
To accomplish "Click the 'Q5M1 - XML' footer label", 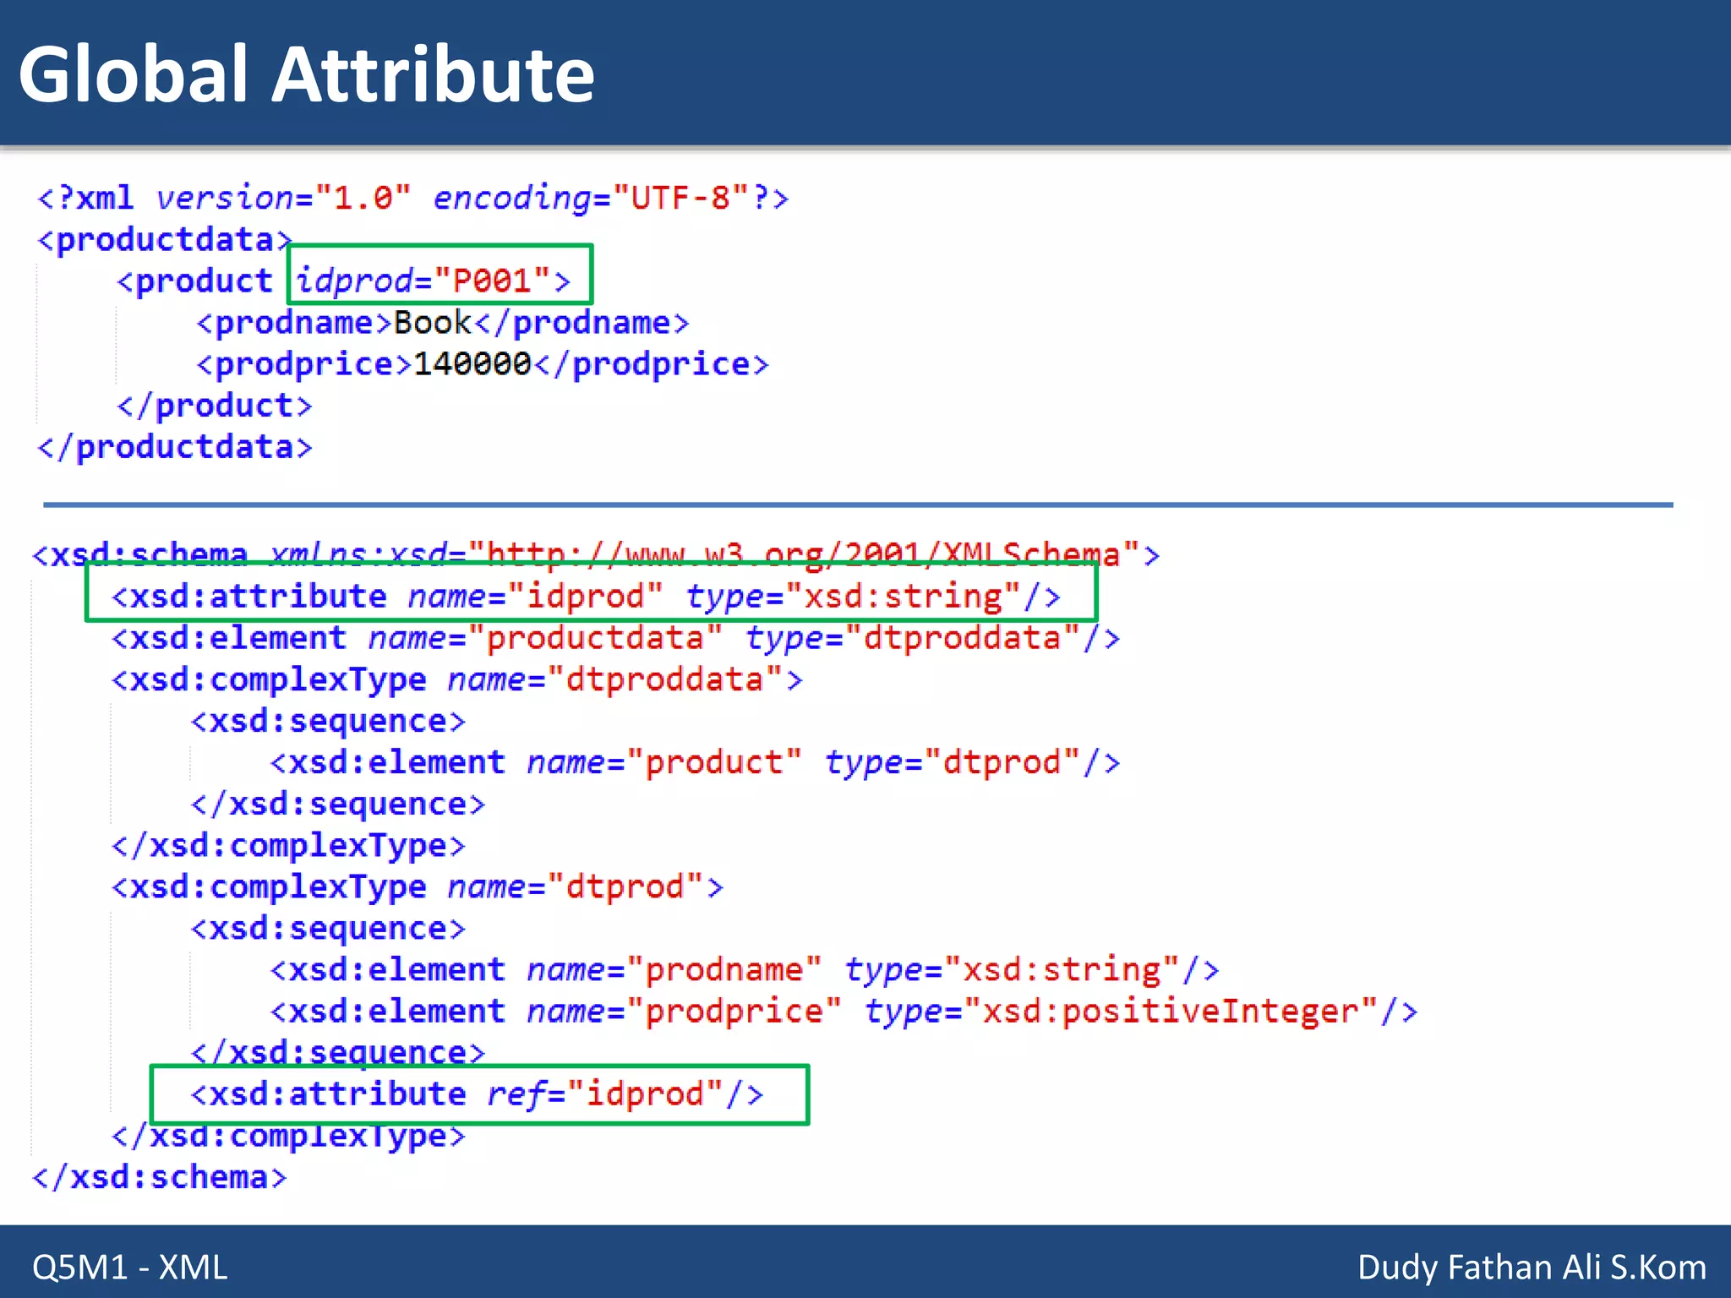I will [130, 1267].
